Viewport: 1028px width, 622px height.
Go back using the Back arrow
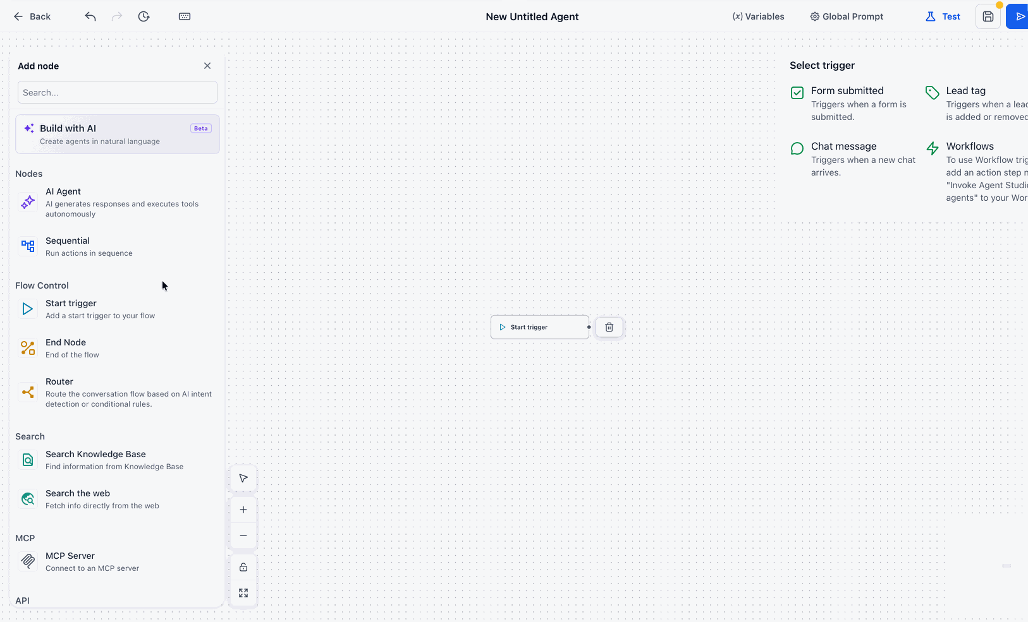32,16
